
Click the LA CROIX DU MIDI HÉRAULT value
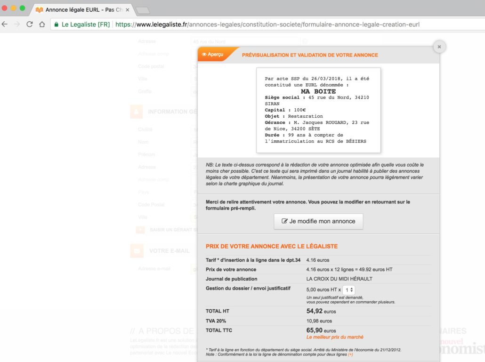[x=339, y=279]
